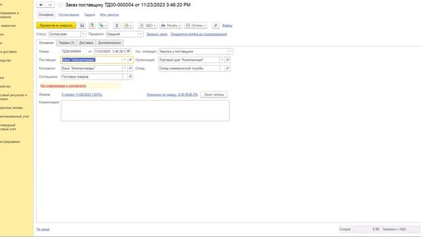
Task: Expand the Хоз. операция dropdown list
Action: click(230, 51)
